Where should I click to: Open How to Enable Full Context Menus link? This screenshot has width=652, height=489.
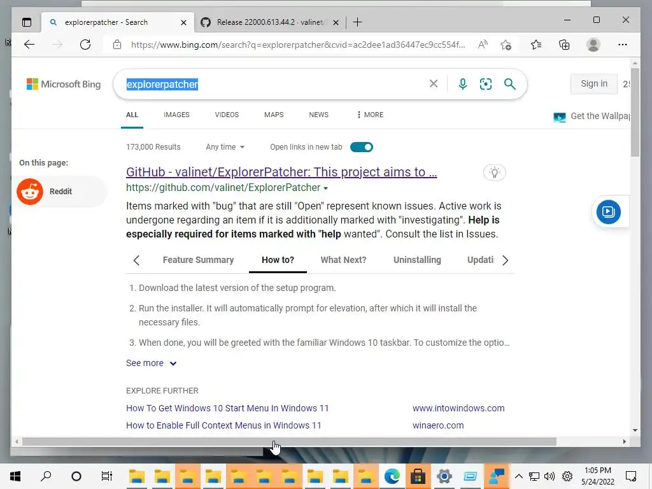point(223,425)
